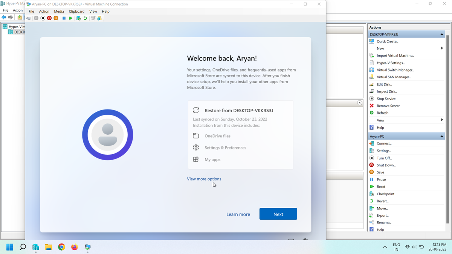This screenshot has width=452, height=254.
Task: Open View menu in Virtual Machine Connection
Action: click(x=93, y=11)
